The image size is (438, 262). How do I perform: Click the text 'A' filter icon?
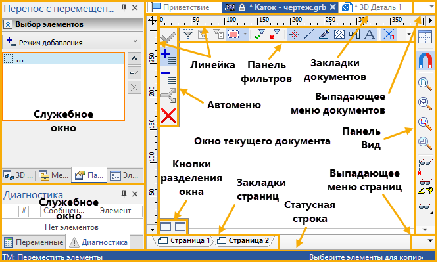point(370,34)
